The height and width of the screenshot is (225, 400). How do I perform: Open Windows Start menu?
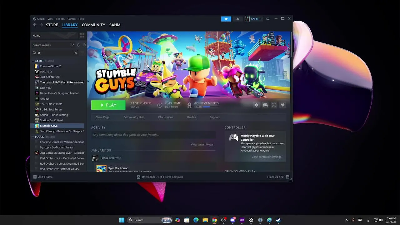click(x=122, y=220)
